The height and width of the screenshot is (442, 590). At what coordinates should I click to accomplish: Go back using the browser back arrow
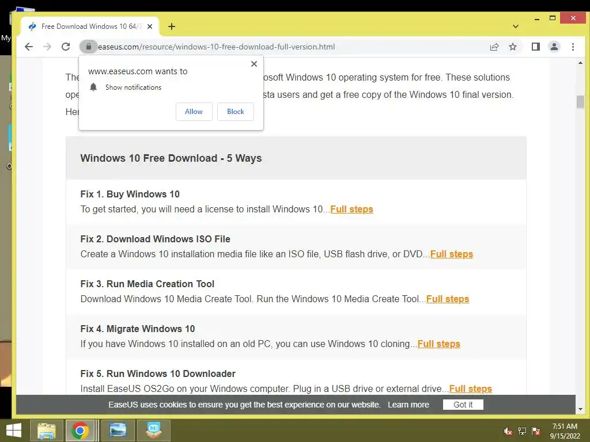point(29,47)
